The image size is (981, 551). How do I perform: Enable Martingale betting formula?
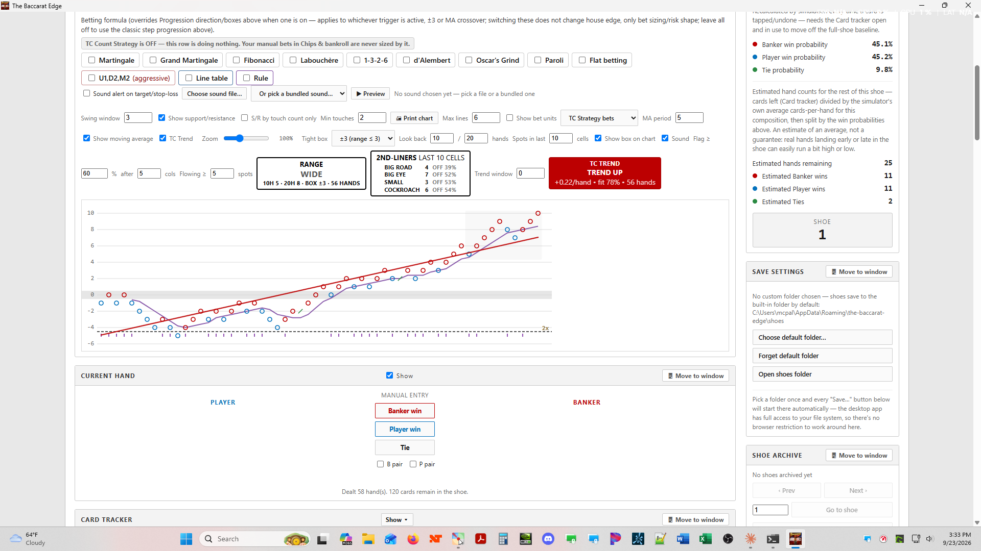(91, 60)
